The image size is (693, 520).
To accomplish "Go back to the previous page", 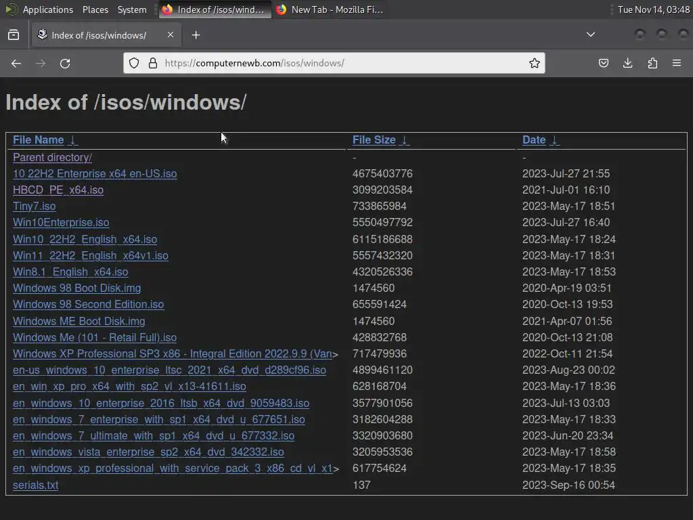I will (x=16, y=63).
